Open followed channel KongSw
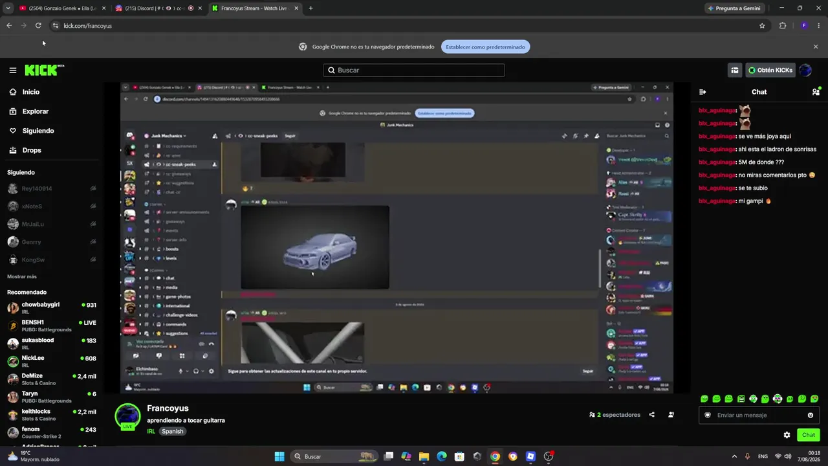This screenshot has width=828, height=466. (52, 260)
